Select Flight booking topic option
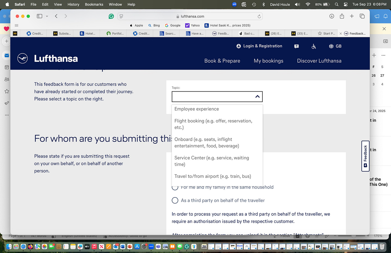Viewport: 391px width, 253px height. click(217, 124)
